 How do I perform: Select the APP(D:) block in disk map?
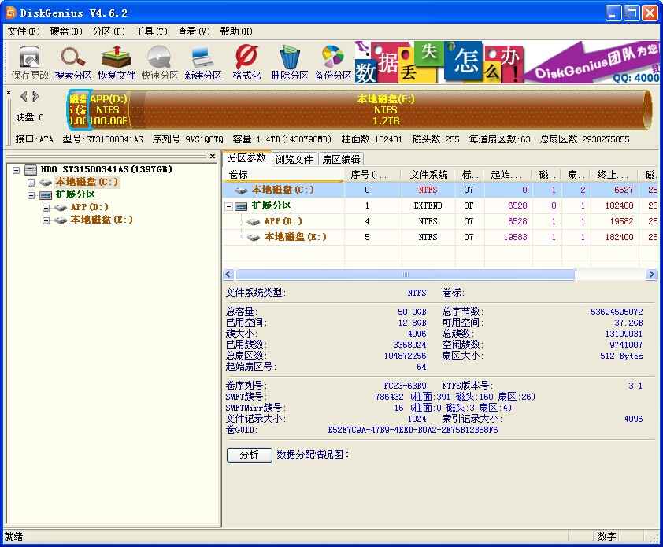point(108,110)
